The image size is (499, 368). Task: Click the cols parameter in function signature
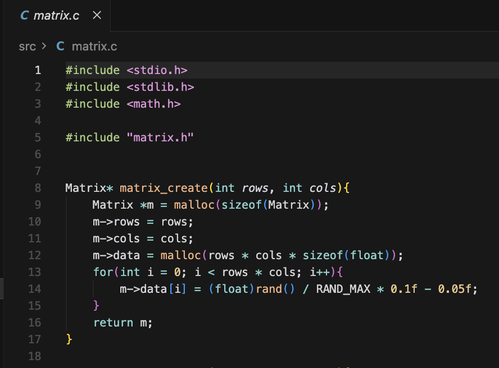323,188
